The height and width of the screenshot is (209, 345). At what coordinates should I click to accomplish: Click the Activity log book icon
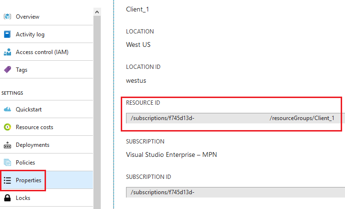[7, 34]
